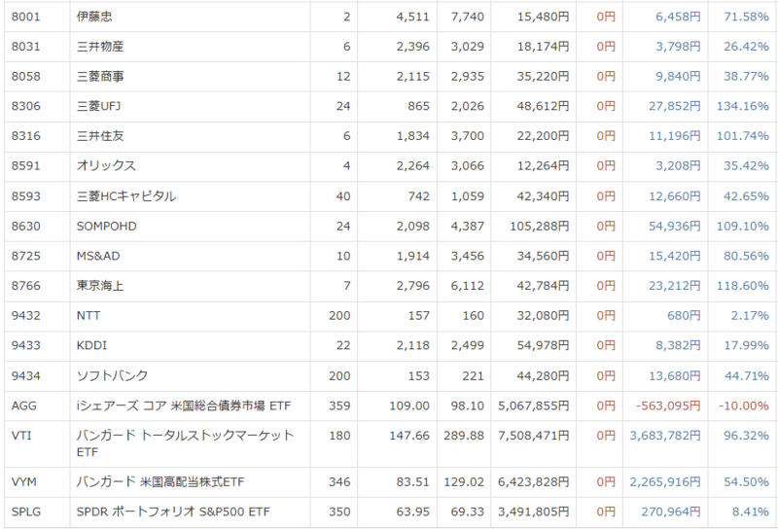Click 105,288円 valuation for SOMPOHD
The height and width of the screenshot is (529, 778).
pos(540,227)
